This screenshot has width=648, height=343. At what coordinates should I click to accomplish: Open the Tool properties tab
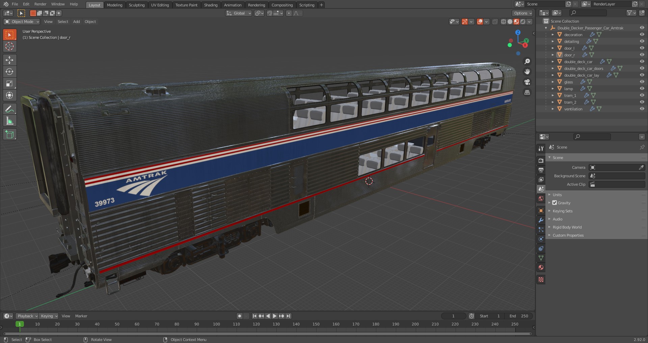(541, 148)
